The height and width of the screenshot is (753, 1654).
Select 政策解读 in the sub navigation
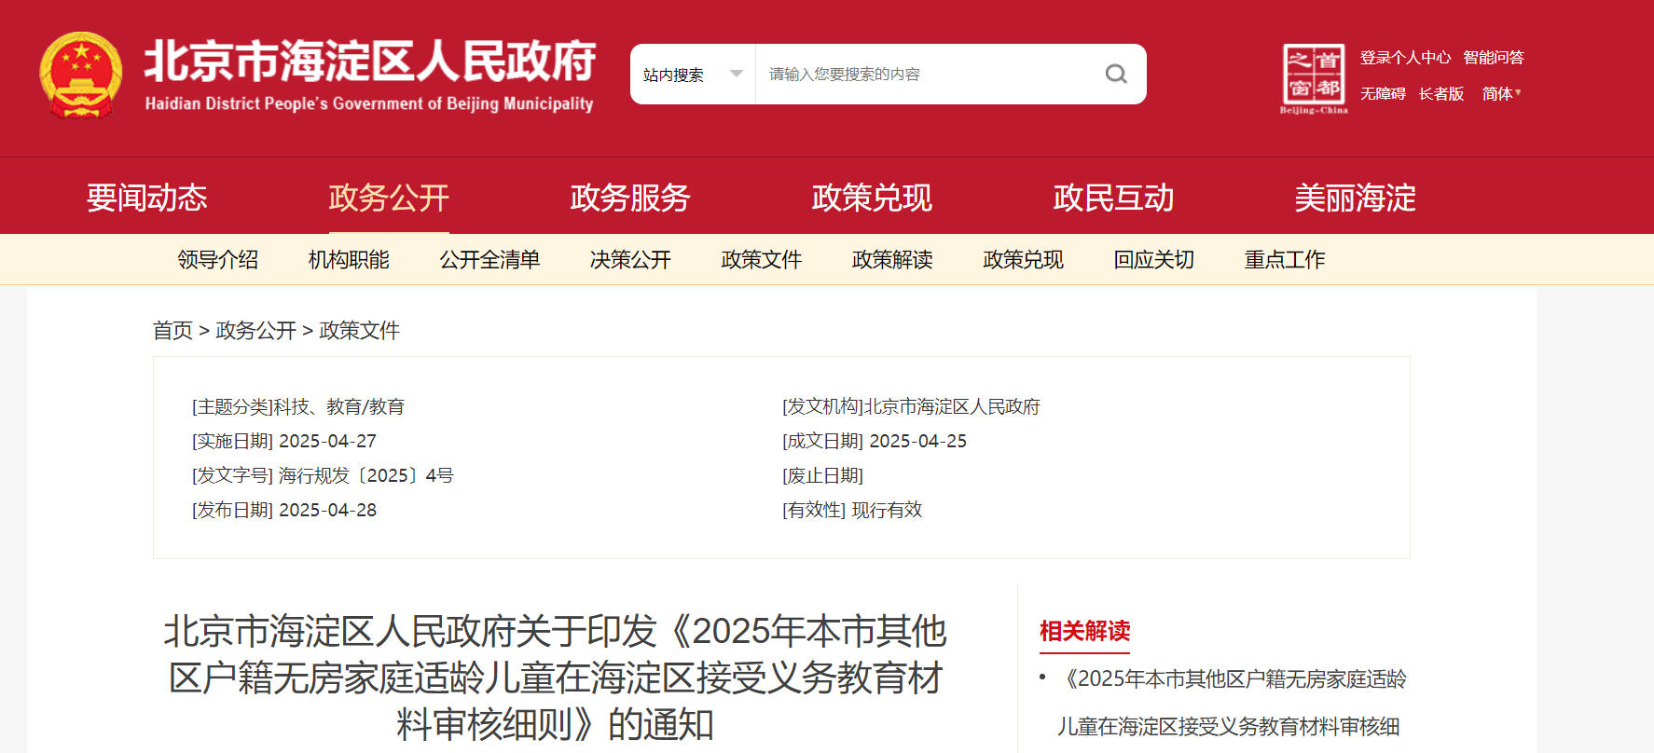pos(892,260)
